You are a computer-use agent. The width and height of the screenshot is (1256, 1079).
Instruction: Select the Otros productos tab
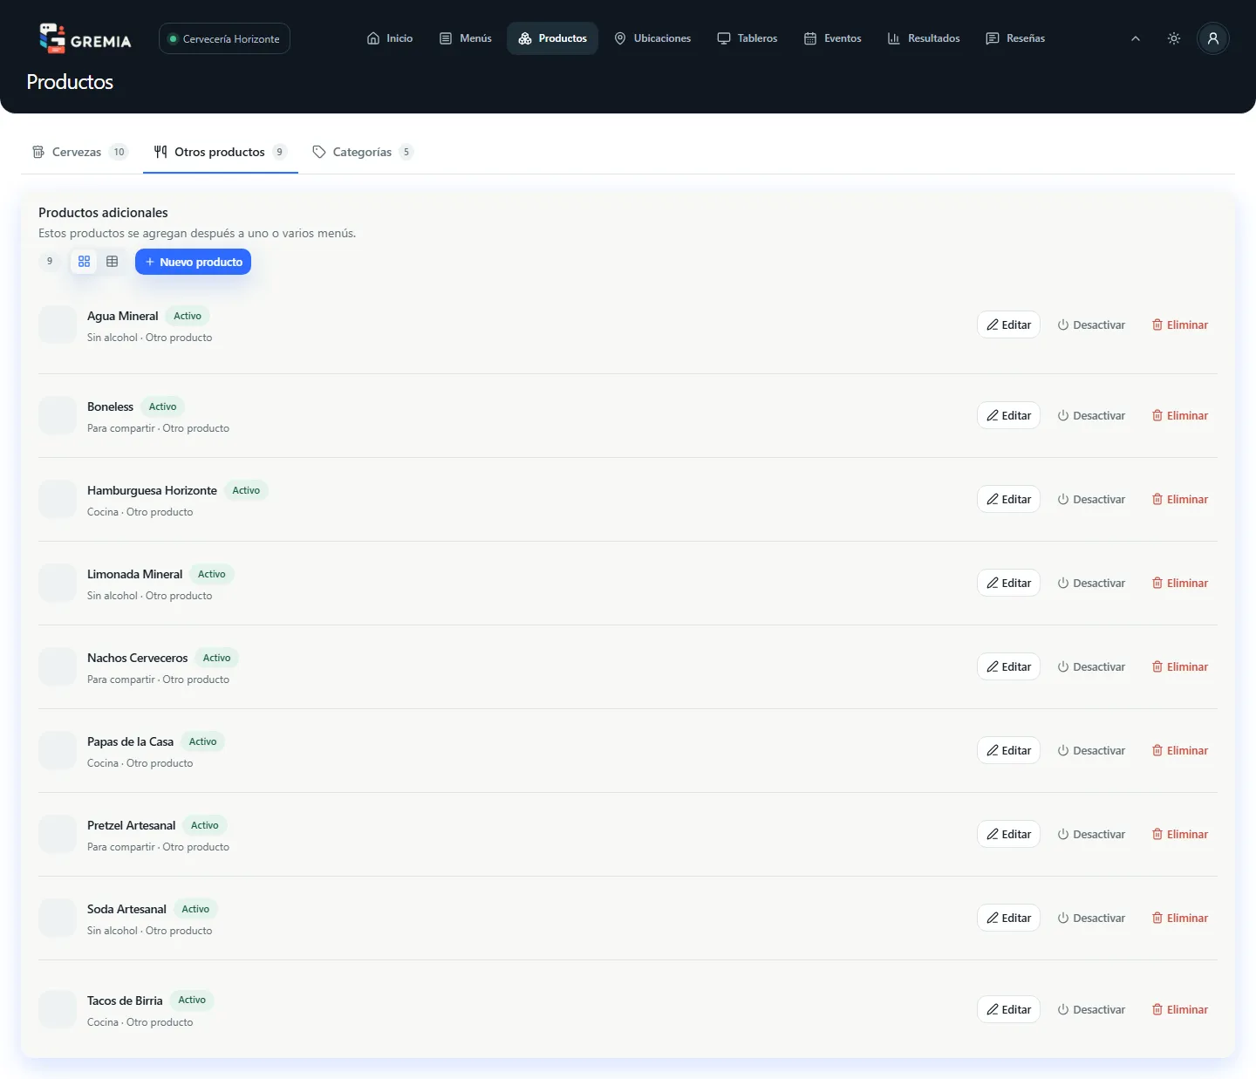[x=221, y=152]
